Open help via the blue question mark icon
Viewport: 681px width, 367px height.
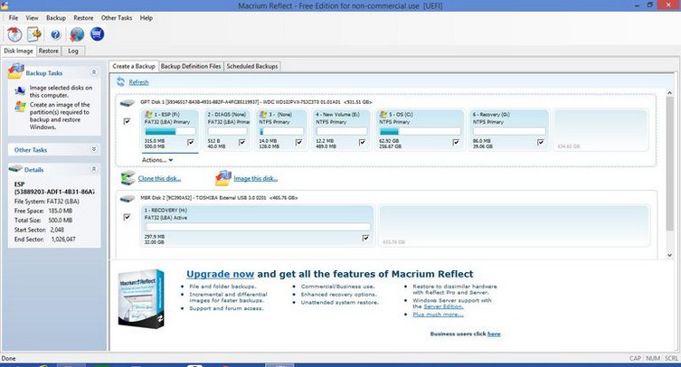[55, 34]
